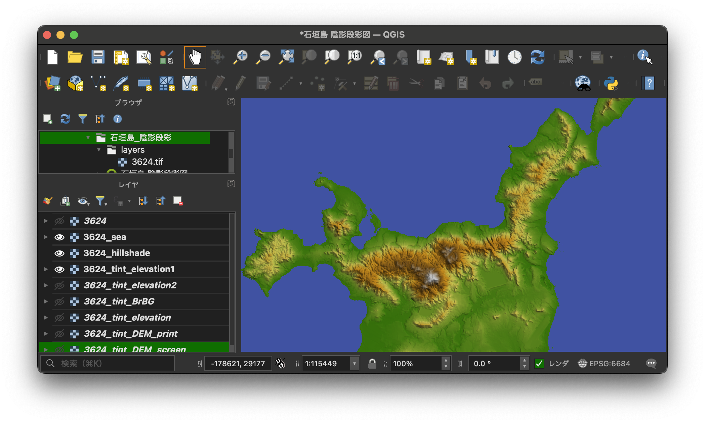The width and height of the screenshot is (705, 423).
Task: Select 3624.tif in the Browser tree
Action: pos(147,162)
